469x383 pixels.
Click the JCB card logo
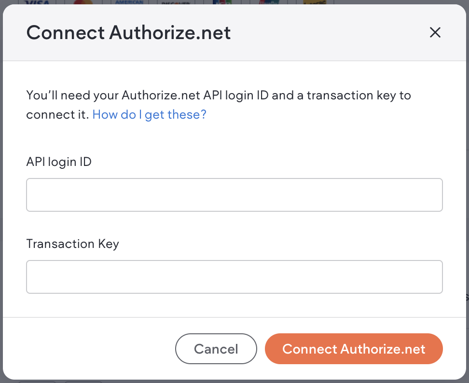tap(222, 2)
